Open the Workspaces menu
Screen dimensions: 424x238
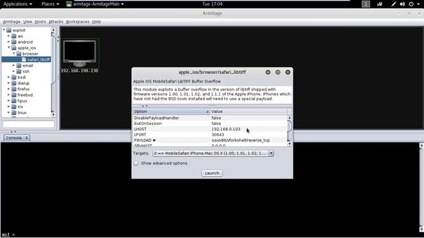pyautogui.click(x=78, y=22)
